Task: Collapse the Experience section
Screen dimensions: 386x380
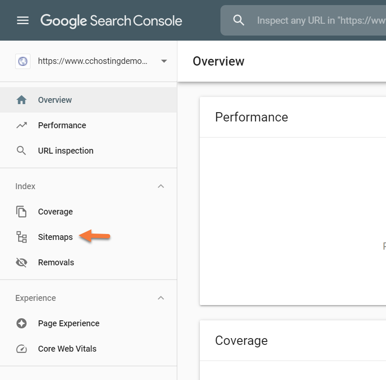Action: pos(161,298)
